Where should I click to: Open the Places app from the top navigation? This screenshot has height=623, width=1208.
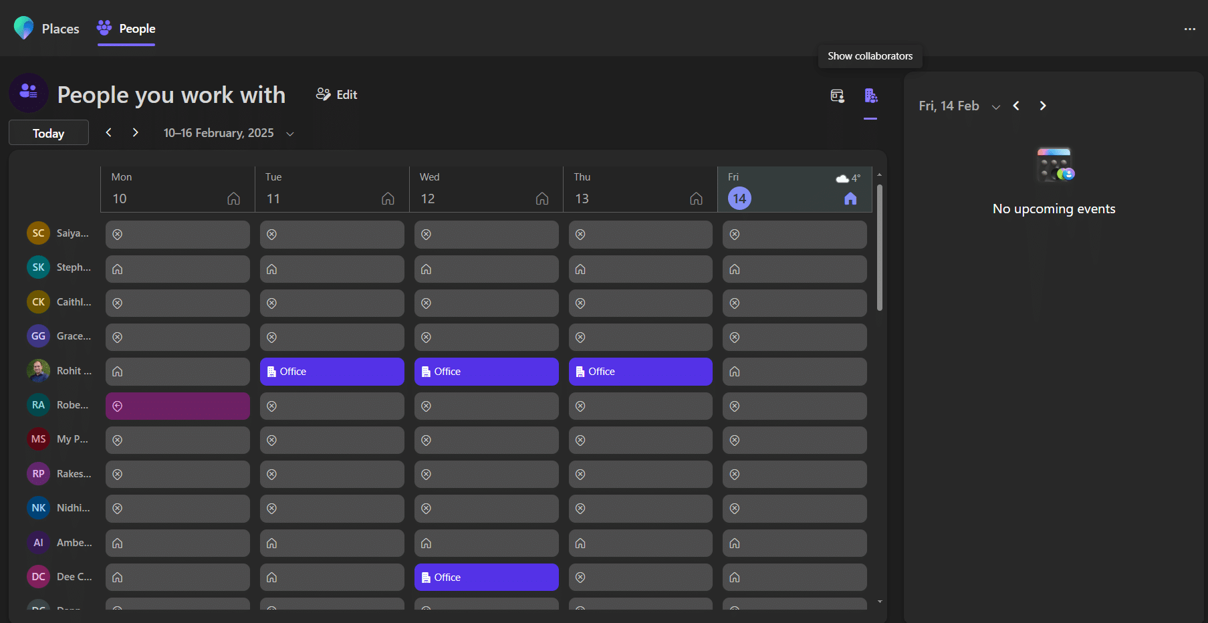(46, 28)
